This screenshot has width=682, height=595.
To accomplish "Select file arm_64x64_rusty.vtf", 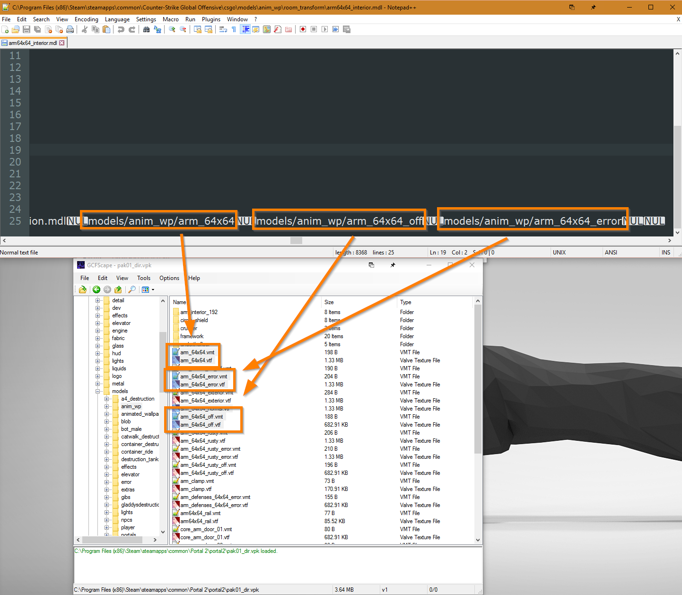I will [x=202, y=441].
